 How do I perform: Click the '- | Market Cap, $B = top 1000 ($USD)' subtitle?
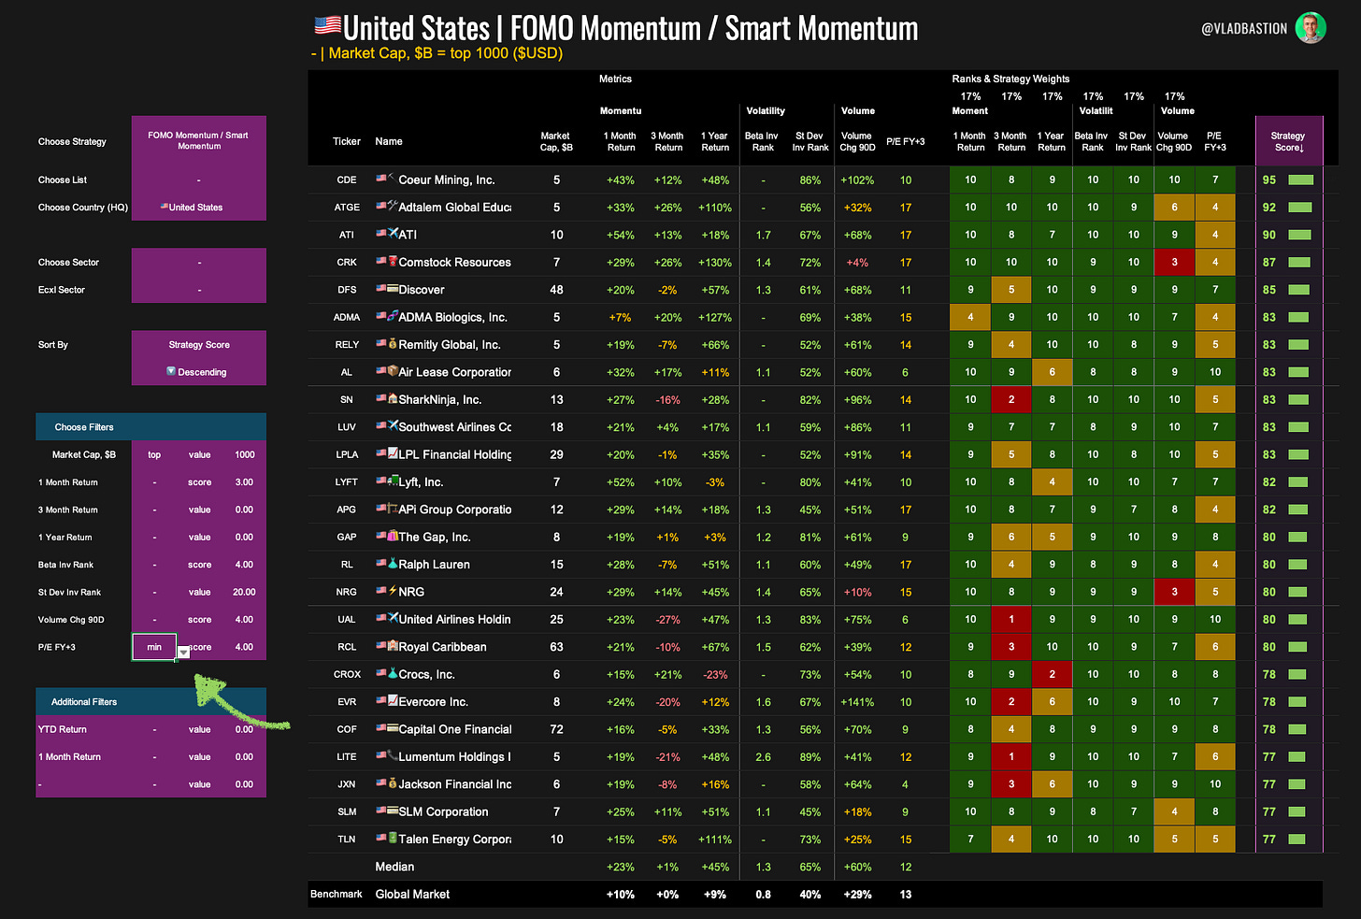coord(437,53)
